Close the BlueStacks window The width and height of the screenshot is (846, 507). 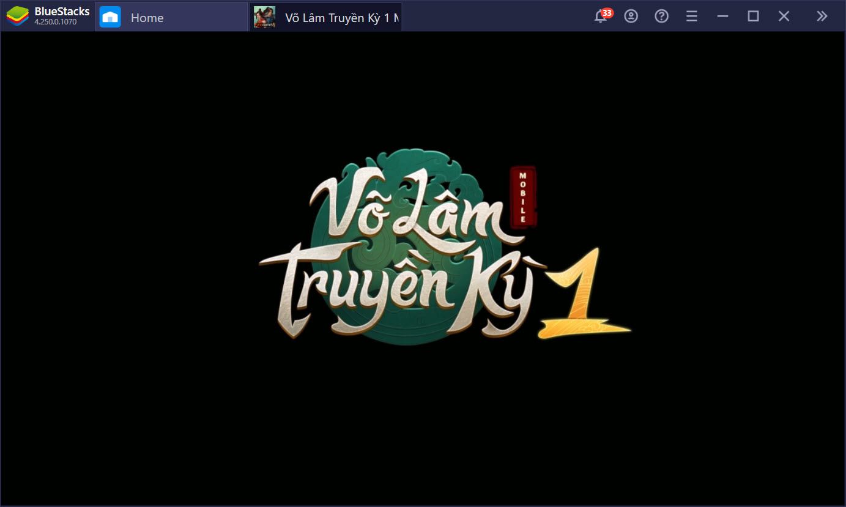pyautogui.click(x=784, y=17)
